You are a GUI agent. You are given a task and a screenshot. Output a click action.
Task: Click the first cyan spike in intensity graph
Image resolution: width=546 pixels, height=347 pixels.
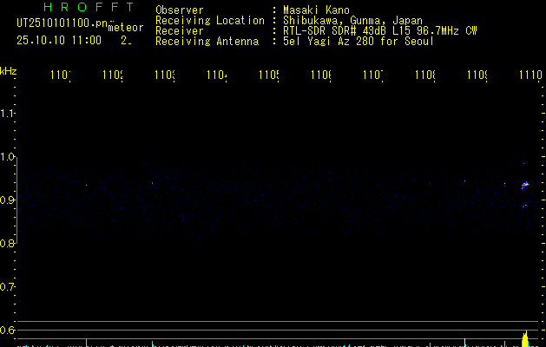pyautogui.click(x=86, y=343)
